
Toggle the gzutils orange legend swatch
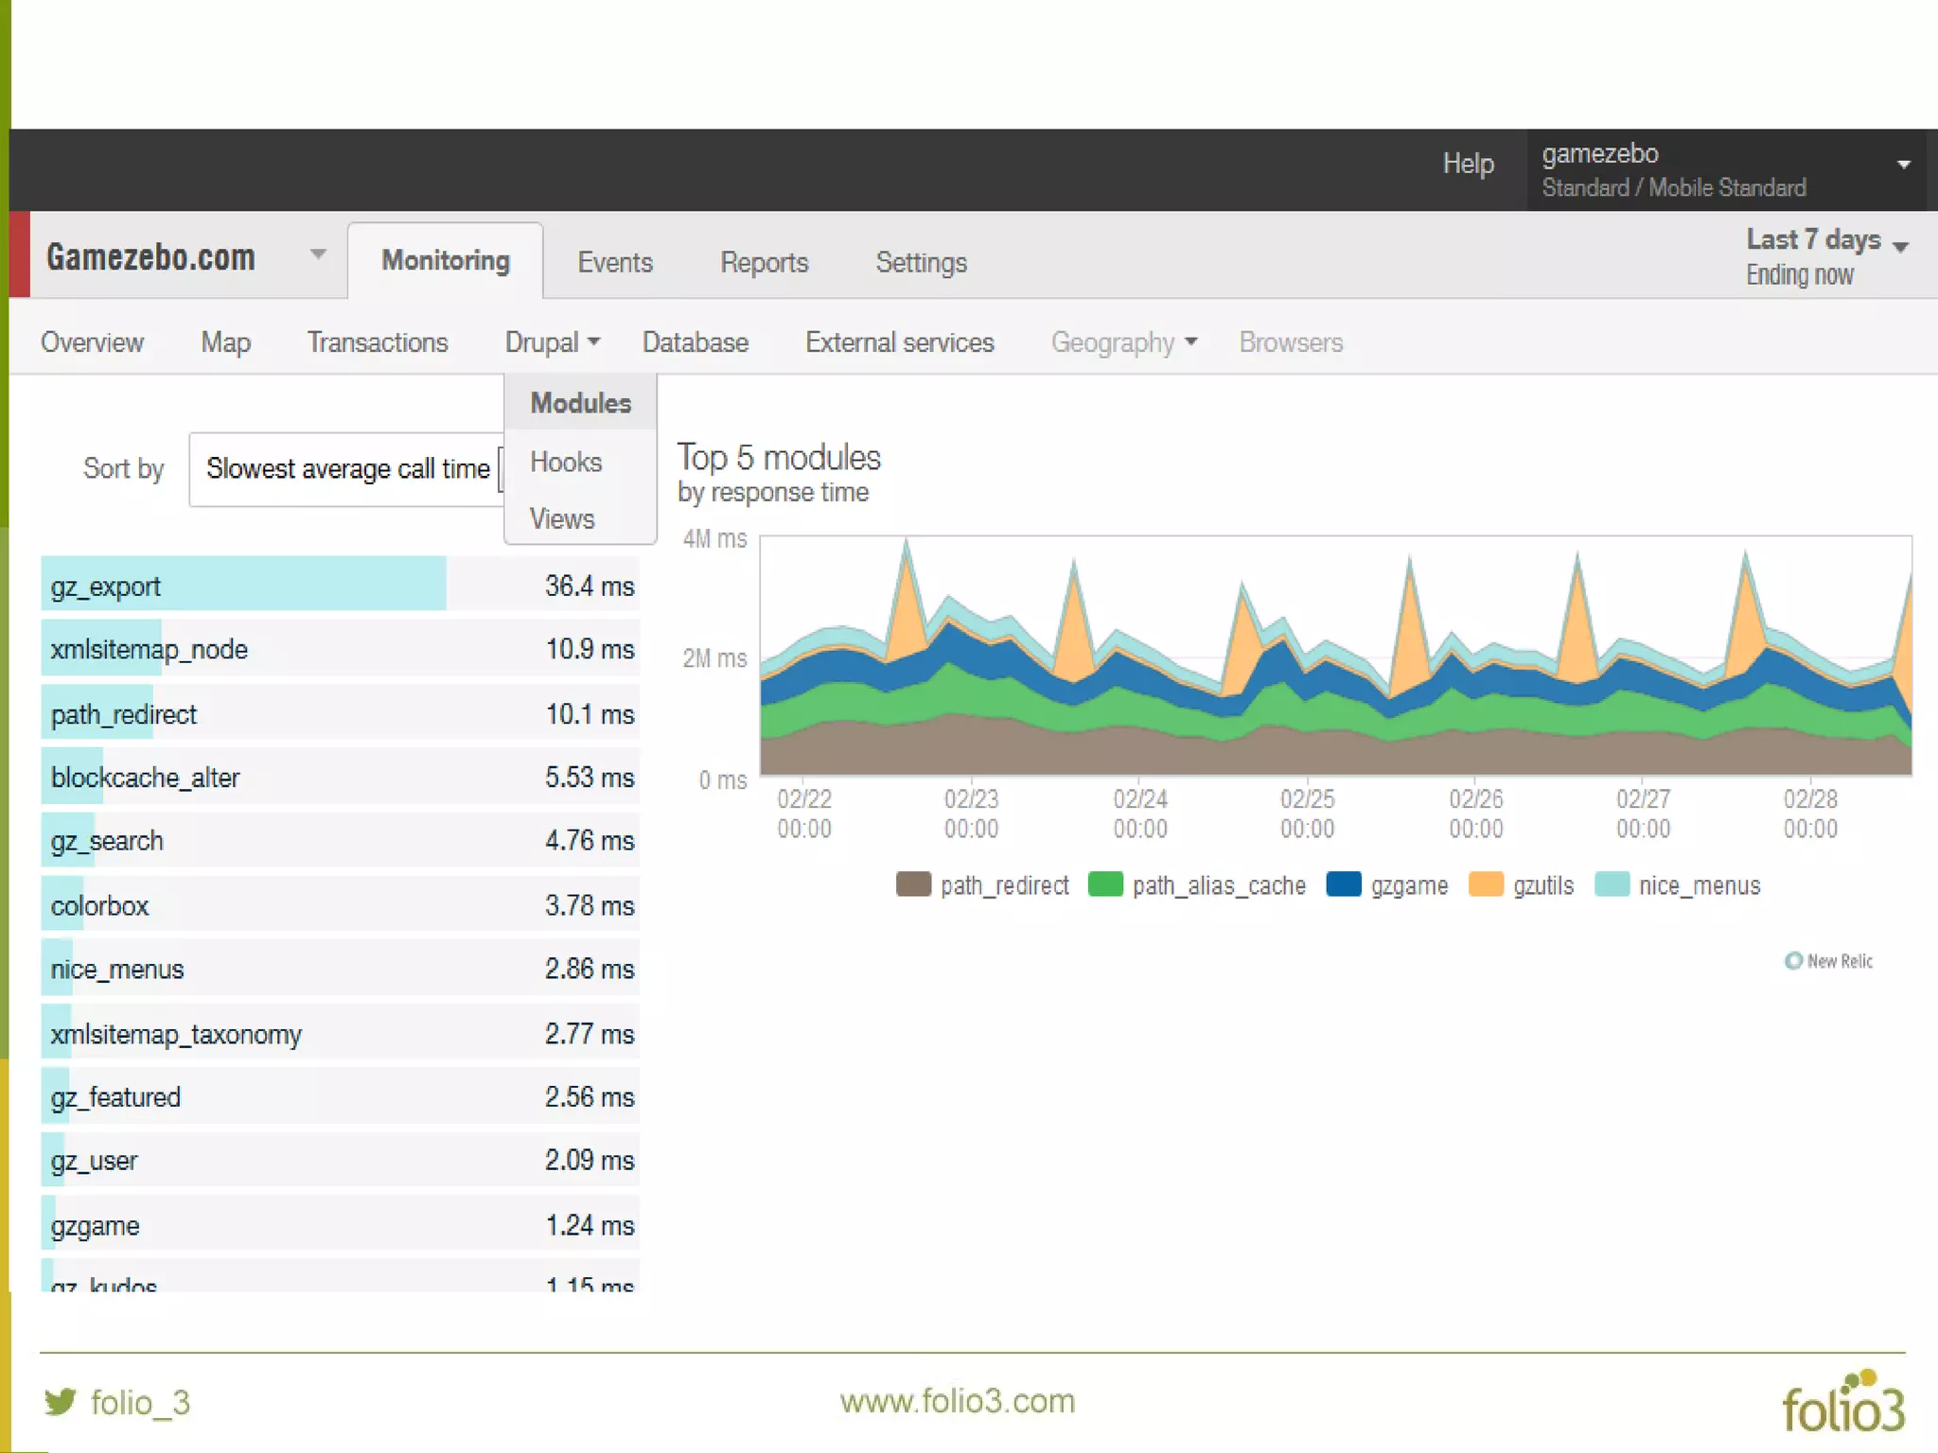click(1486, 884)
